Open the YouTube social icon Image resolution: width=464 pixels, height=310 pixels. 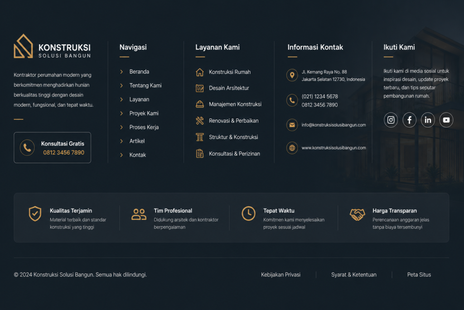click(446, 120)
